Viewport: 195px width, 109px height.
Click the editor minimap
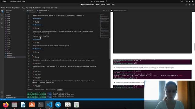point(104,26)
